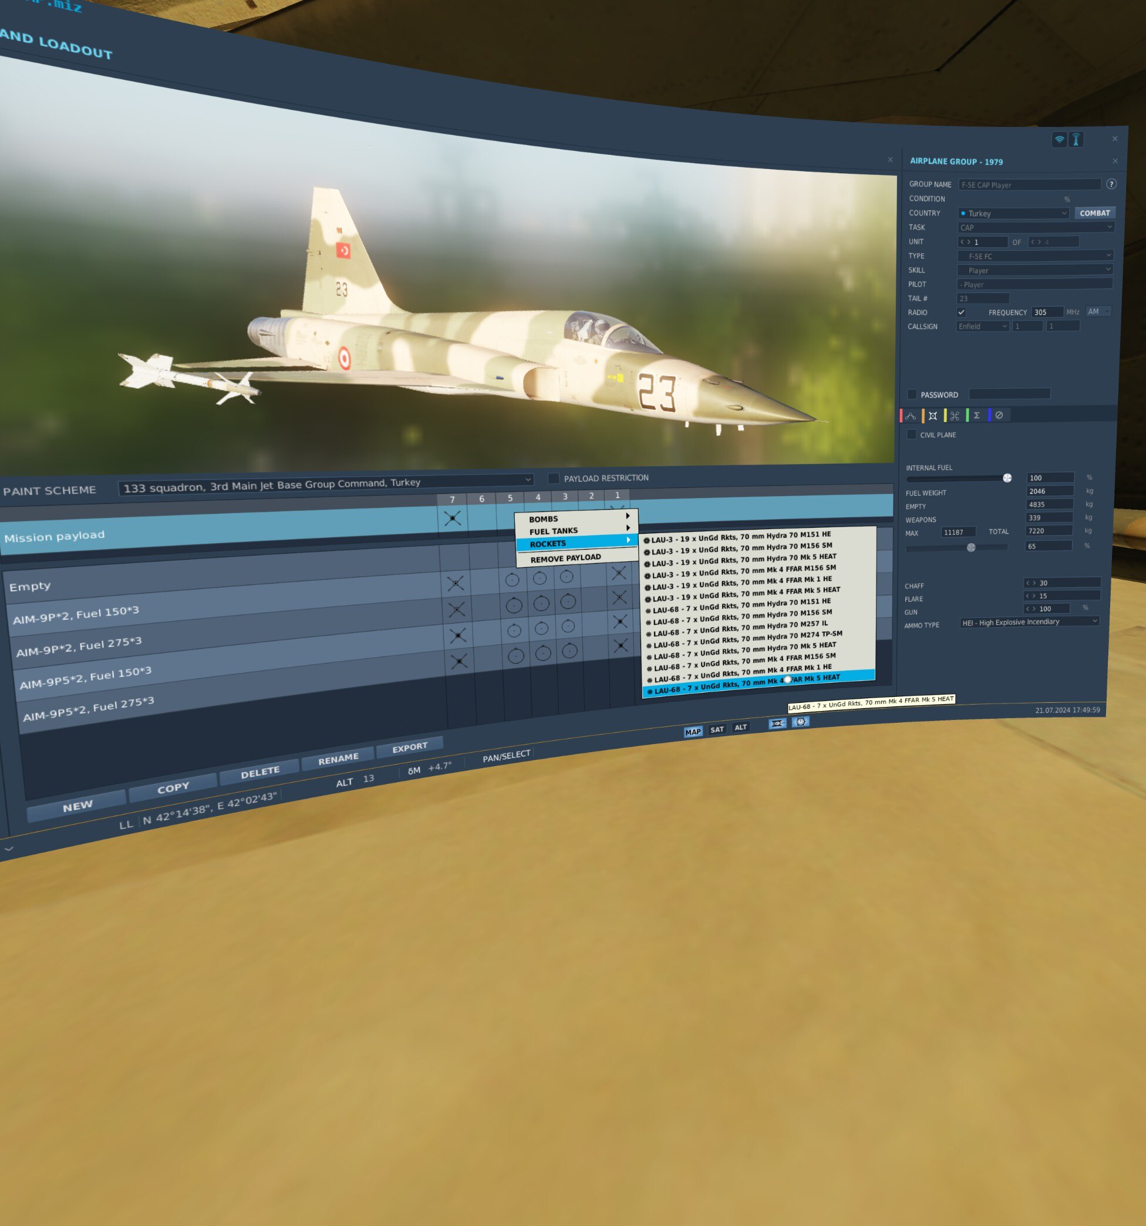Image resolution: width=1146 pixels, height=1226 pixels.
Task: Open the Country dropdown showing Turkey
Action: 1013,213
